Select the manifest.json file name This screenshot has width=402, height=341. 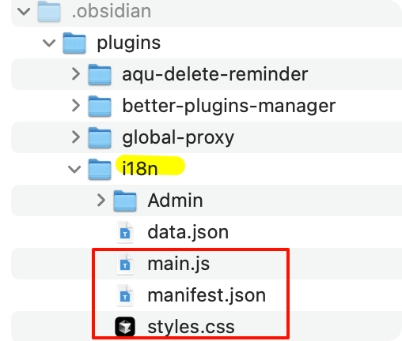[x=207, y=295]
